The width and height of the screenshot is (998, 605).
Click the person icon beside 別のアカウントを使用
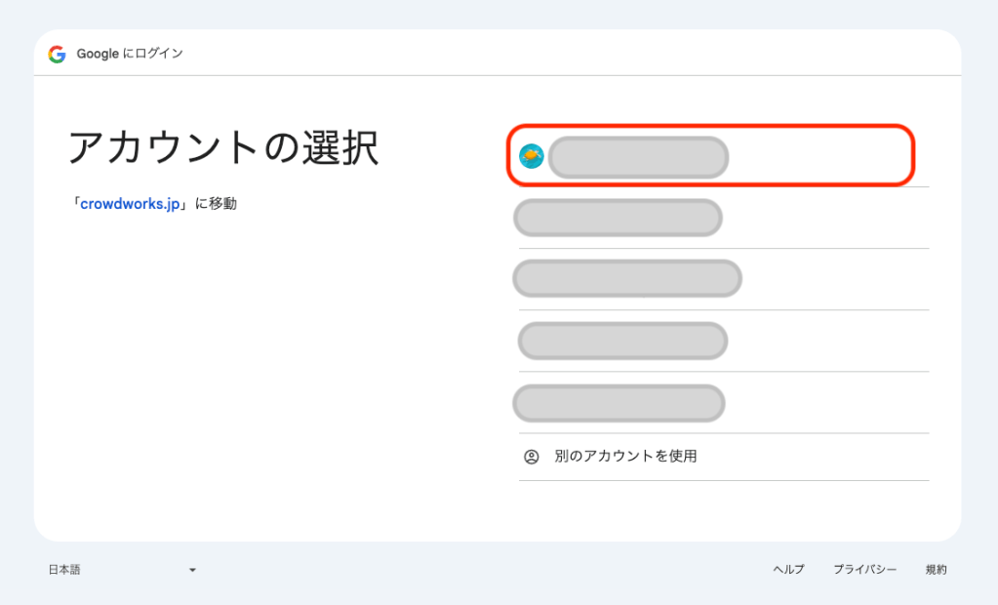pyautogui.click(x=531, y=456)
